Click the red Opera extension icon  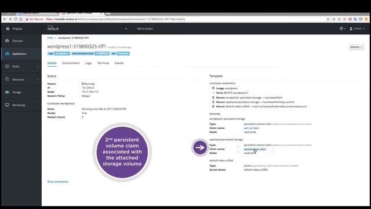(350, 19)
